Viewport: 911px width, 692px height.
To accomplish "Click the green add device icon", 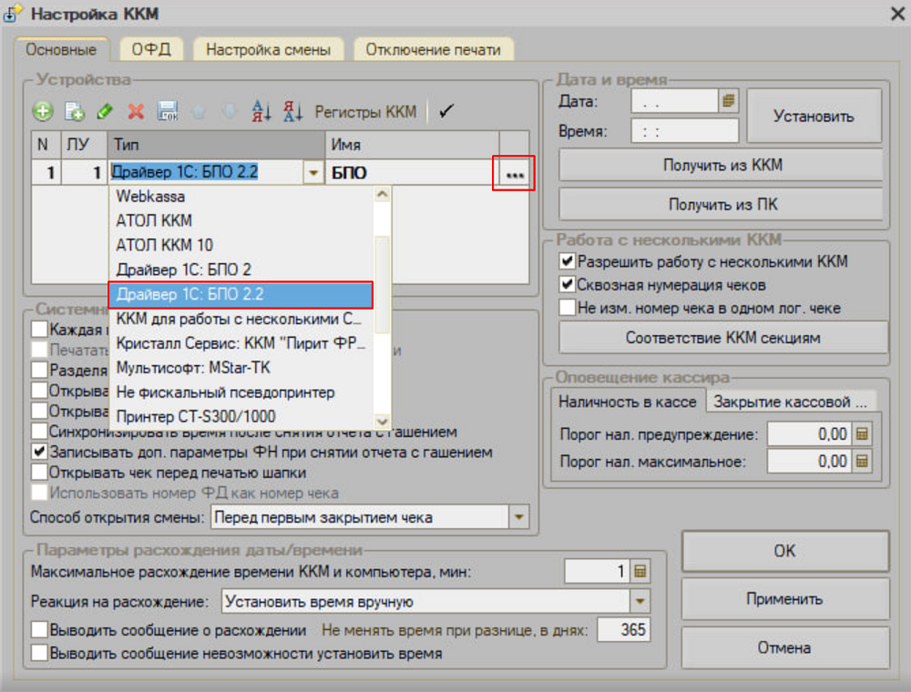I will coord(42,112).
